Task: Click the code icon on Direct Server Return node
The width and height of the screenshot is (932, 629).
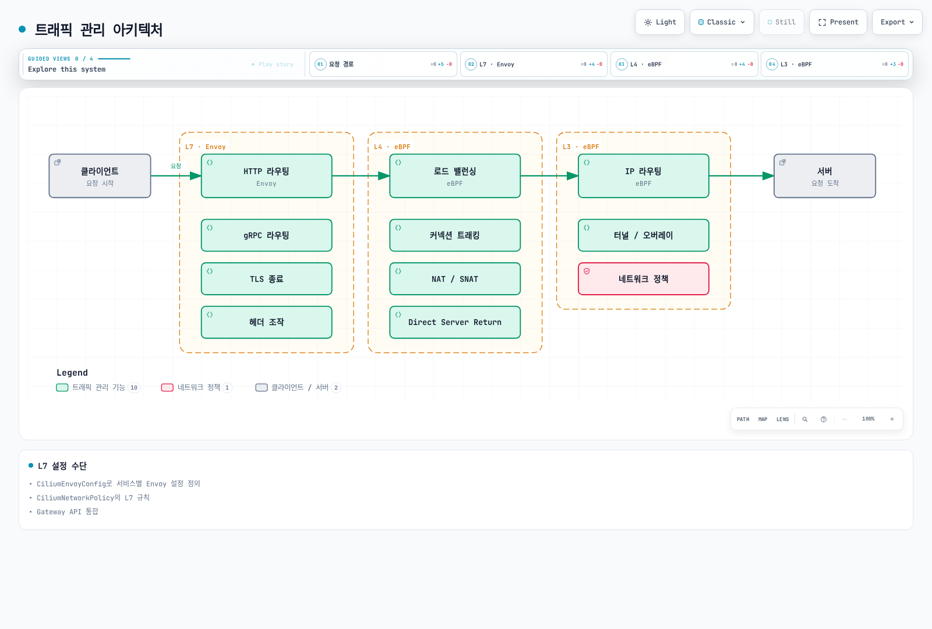Action: (x=398, y=314)
